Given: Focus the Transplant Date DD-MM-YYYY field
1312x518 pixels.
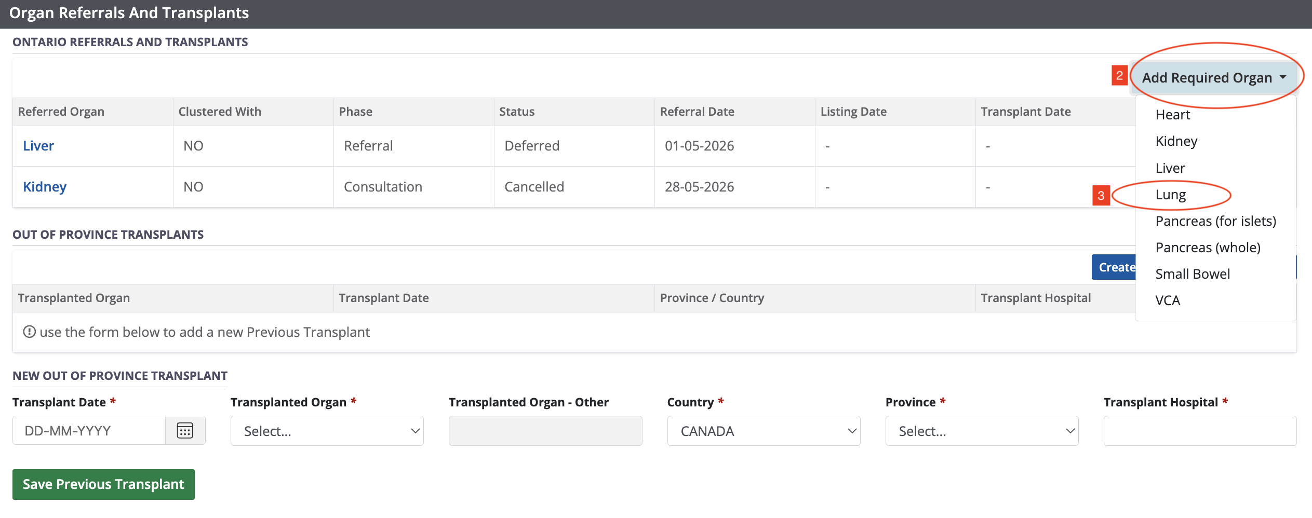Looking at the screenshot, I should pyautogui.click(x=89, y=430).
